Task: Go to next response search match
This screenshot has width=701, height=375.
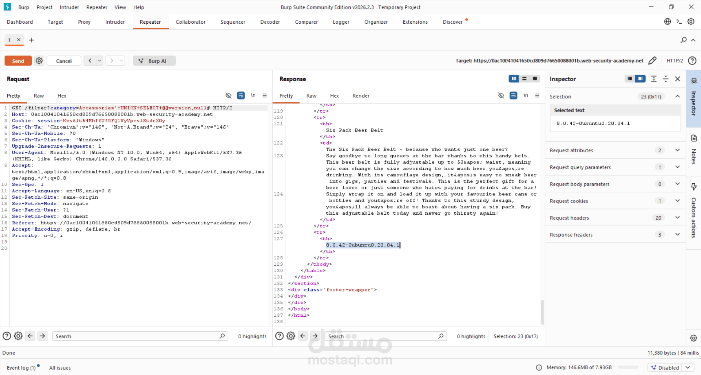Action: (x=315, y=336)
